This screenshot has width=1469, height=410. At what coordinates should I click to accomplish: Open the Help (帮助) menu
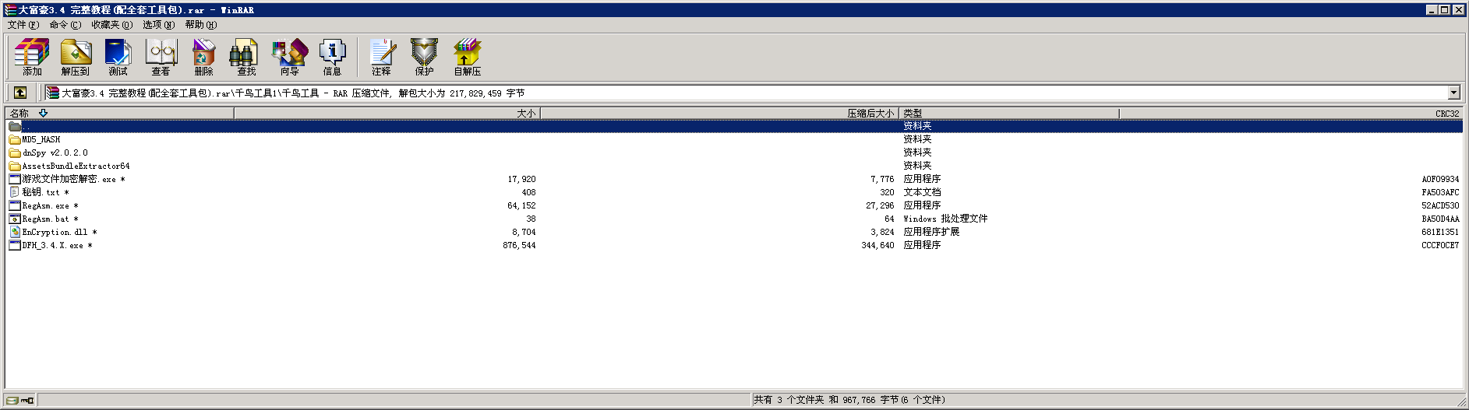point(201,25)
